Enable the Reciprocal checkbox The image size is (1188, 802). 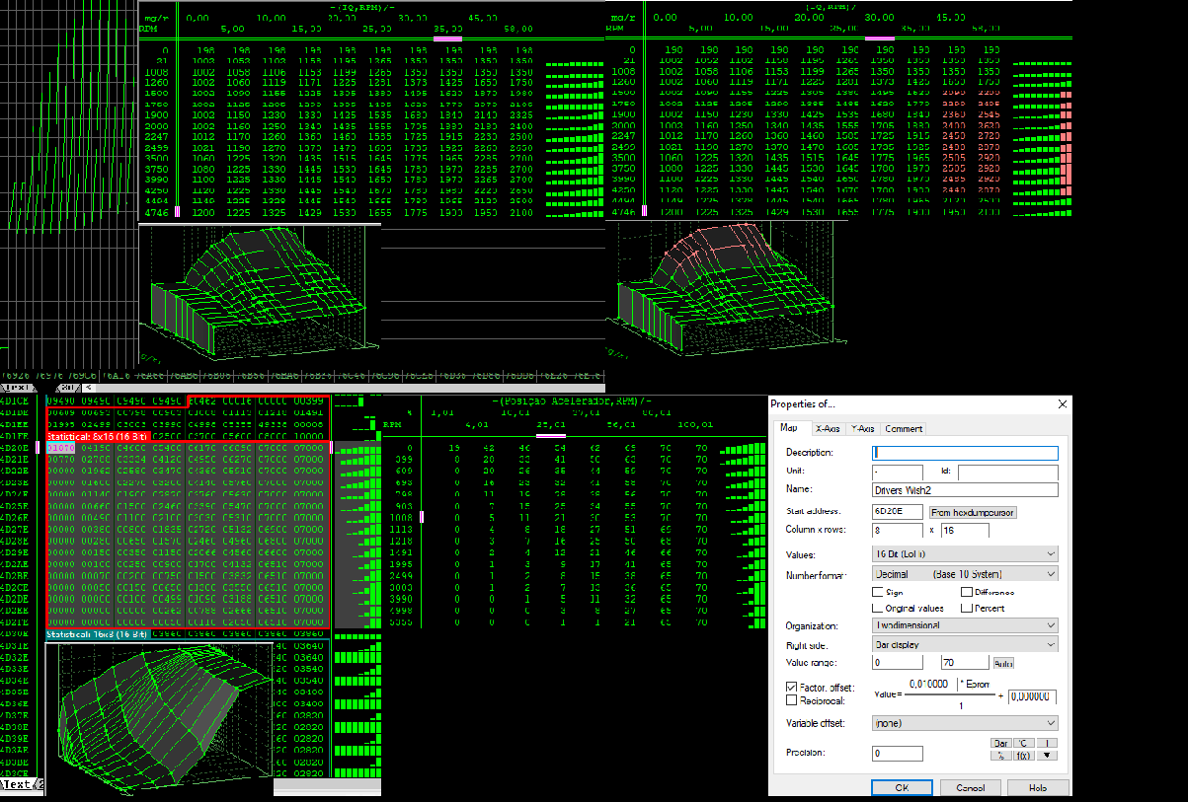pos(791,700)
